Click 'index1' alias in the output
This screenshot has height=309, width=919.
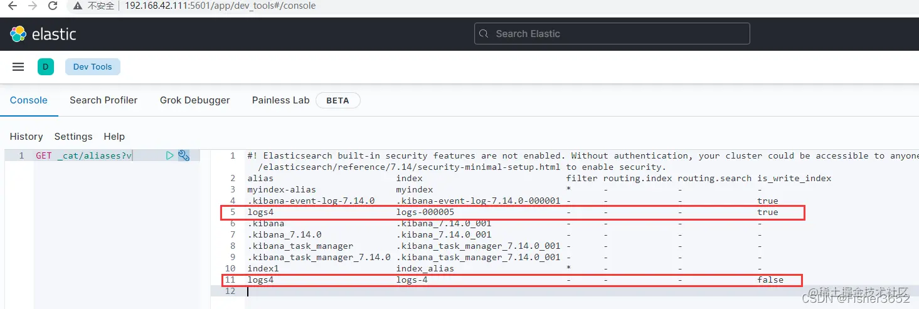(x=263, y=268)
